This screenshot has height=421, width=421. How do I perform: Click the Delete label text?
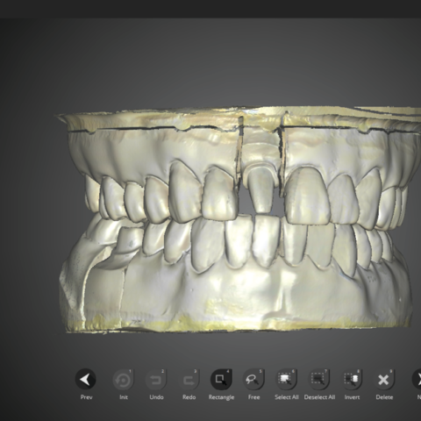[384, 397]
